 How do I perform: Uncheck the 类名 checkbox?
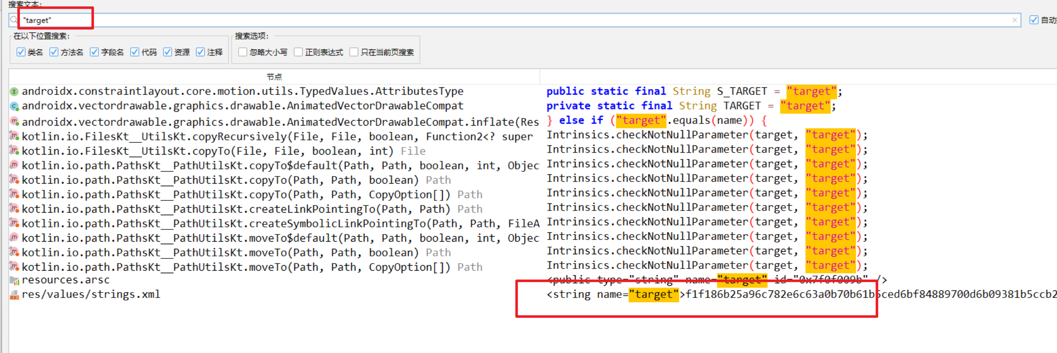(21, 52)
